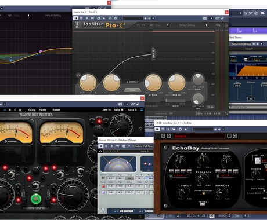Open Default Setting preset menu in Pro-C 2
267x220 pixels.
pyautogui.click(x=187, y=25)
